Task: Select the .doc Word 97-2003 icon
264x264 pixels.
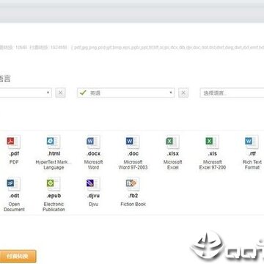Action: [133, 142]
